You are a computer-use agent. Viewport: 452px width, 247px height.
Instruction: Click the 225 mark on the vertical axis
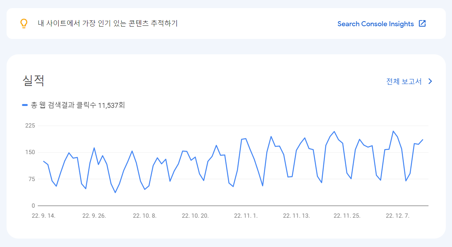[30, 126]
